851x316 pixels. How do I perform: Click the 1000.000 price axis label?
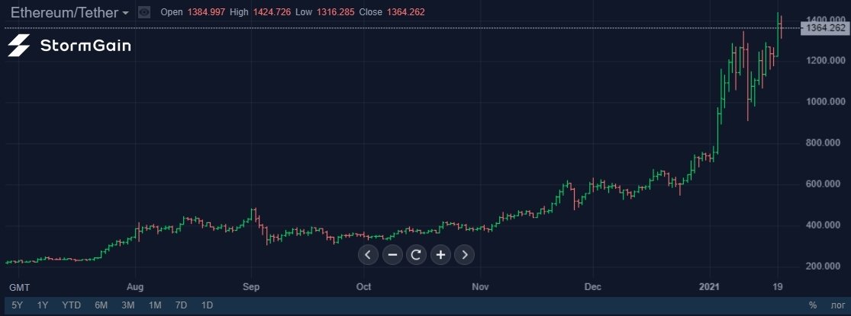[827, 102]
